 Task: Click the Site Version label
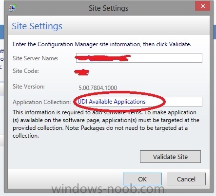click(x=29, y=87)
